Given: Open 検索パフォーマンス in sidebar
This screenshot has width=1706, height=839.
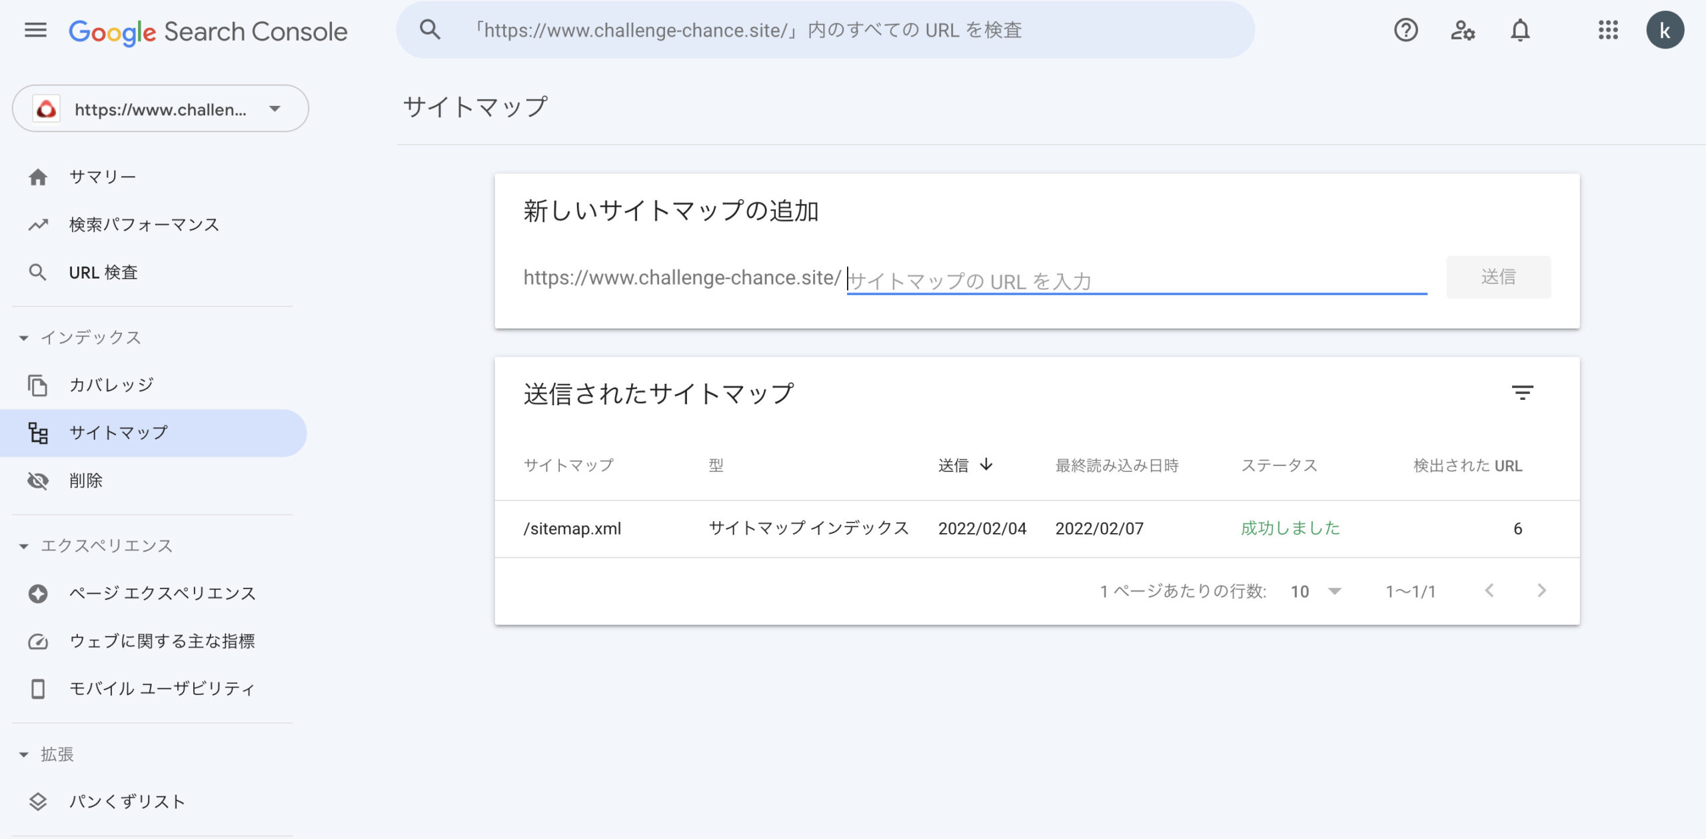Looking at the screenshot, I should (144, 225).
